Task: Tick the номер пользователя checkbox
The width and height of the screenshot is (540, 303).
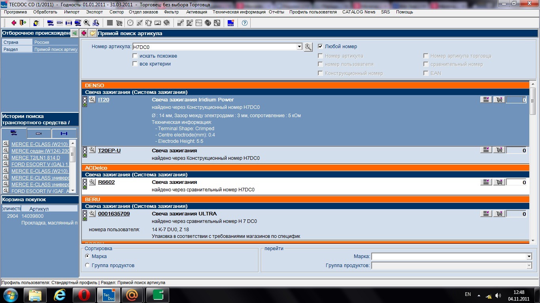Action: (321, 64)
